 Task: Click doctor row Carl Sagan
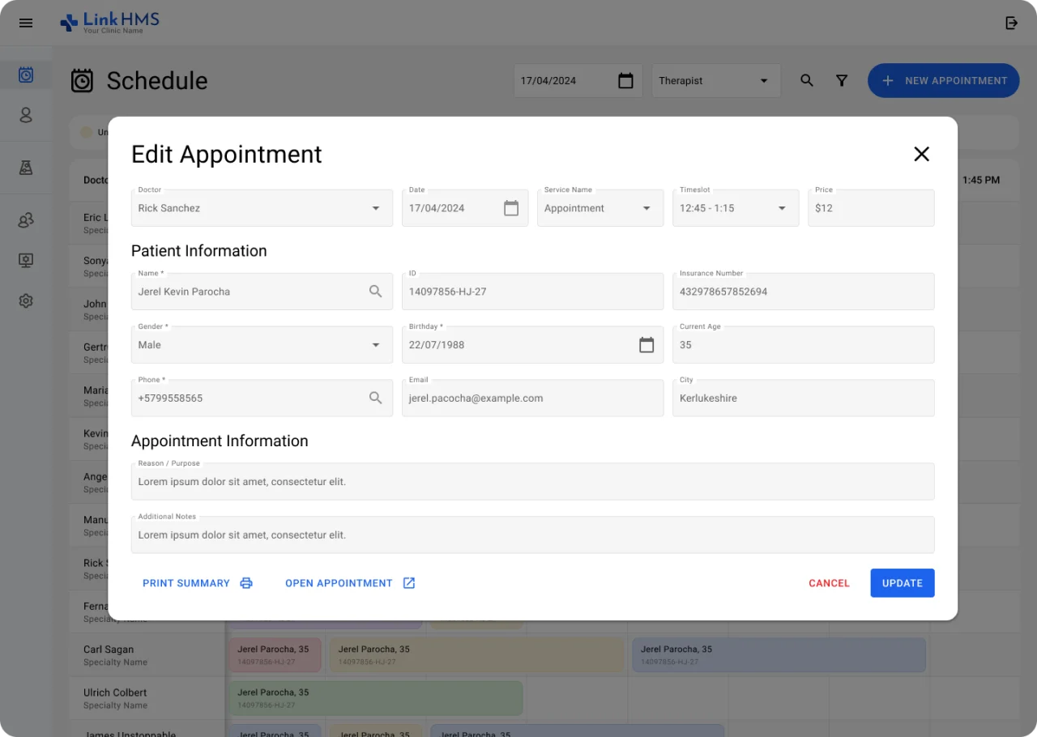pos(146,655)
